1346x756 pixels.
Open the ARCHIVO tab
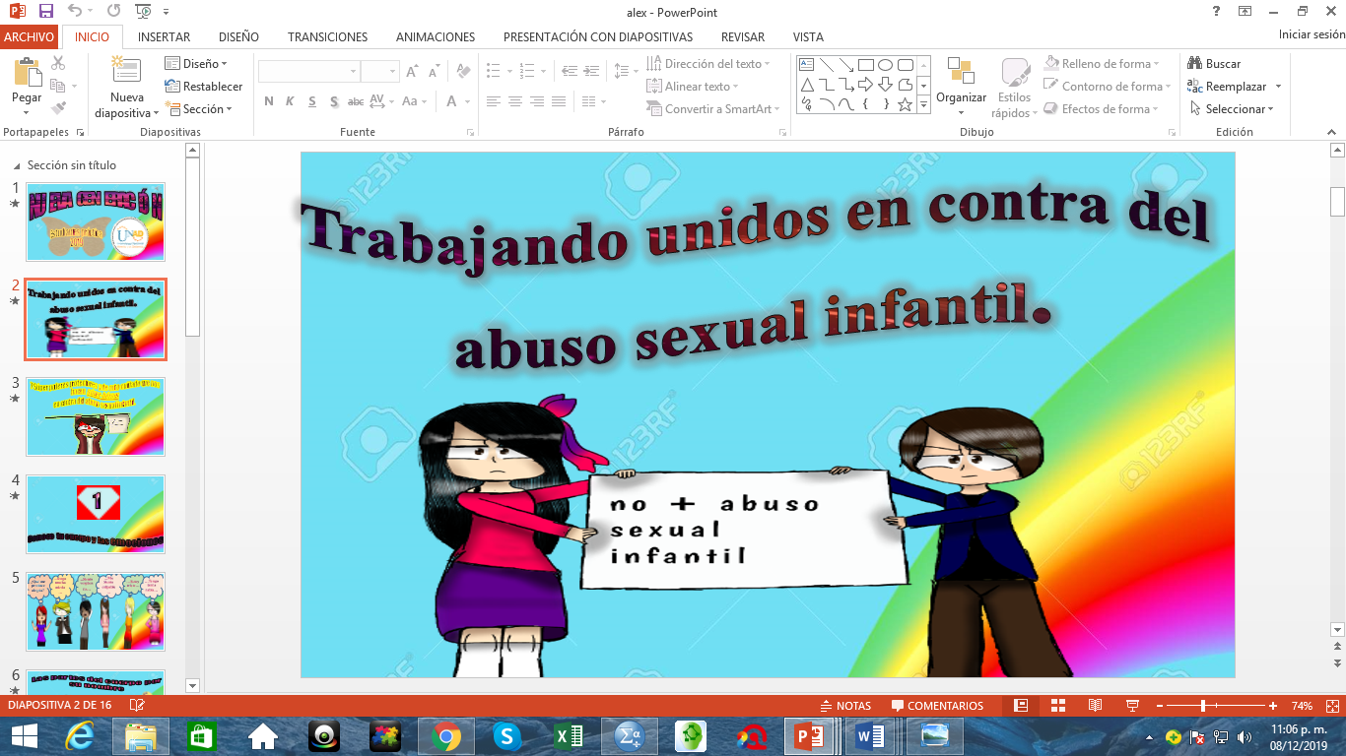point(29,36)
